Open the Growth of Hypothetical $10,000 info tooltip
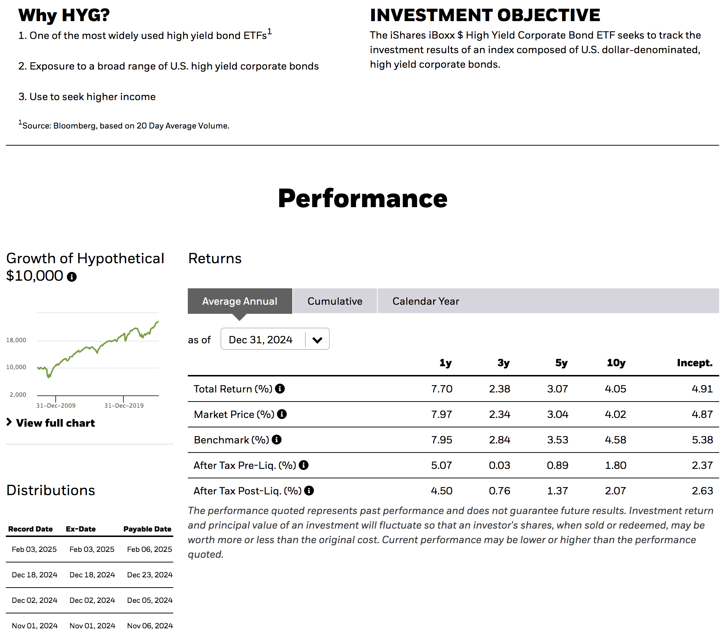Viewport: 725px width, 640px height. pyautogui.click(x=71, y=277)
